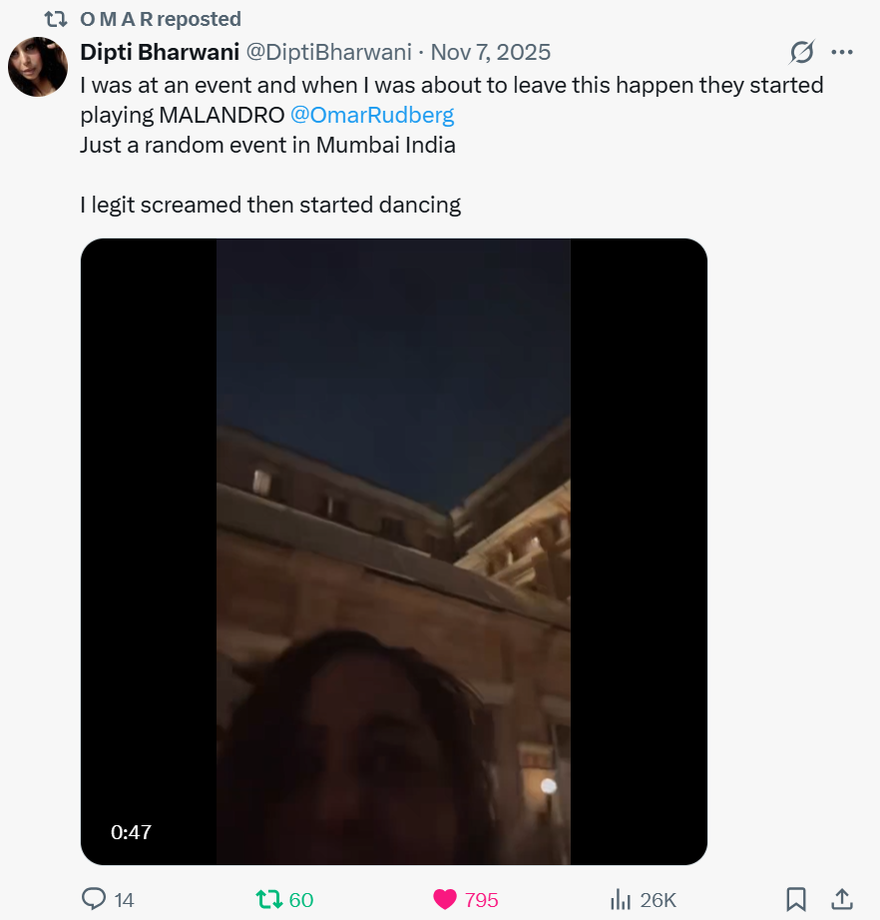Click the reply speech bubble icon
Viewport: 880px width, 920px height.
pos(94,899)
